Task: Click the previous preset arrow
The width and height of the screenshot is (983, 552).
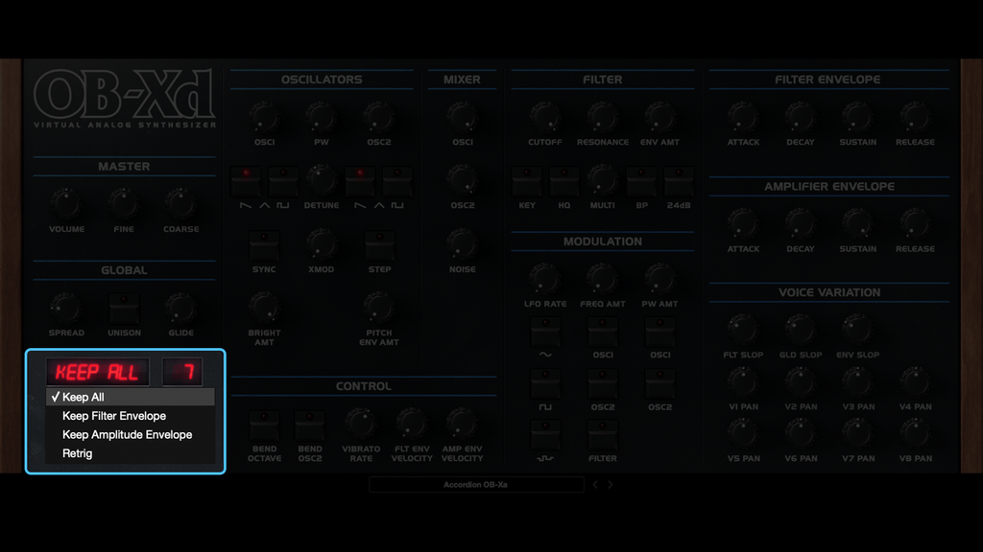Action: click(595, 484)
